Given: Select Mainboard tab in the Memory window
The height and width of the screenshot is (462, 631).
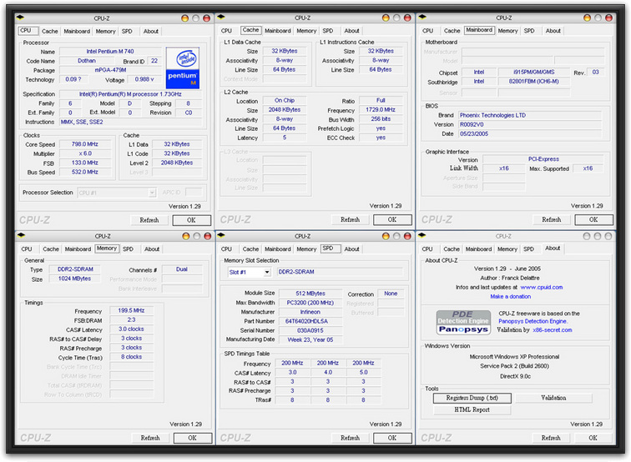Looking at the screenshot, I should [x=78, y=249].
